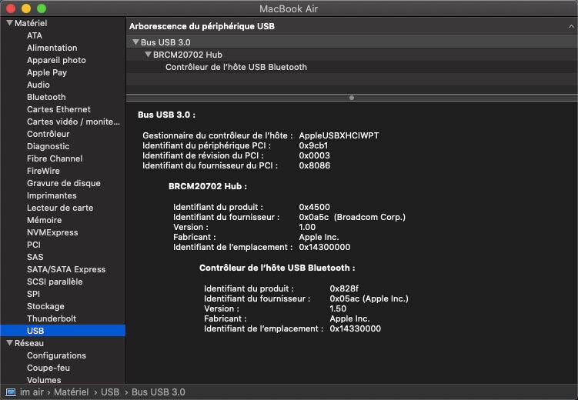
Task: Click the Matériel section label
Action: pyautogui.click(x=31, y=23)
